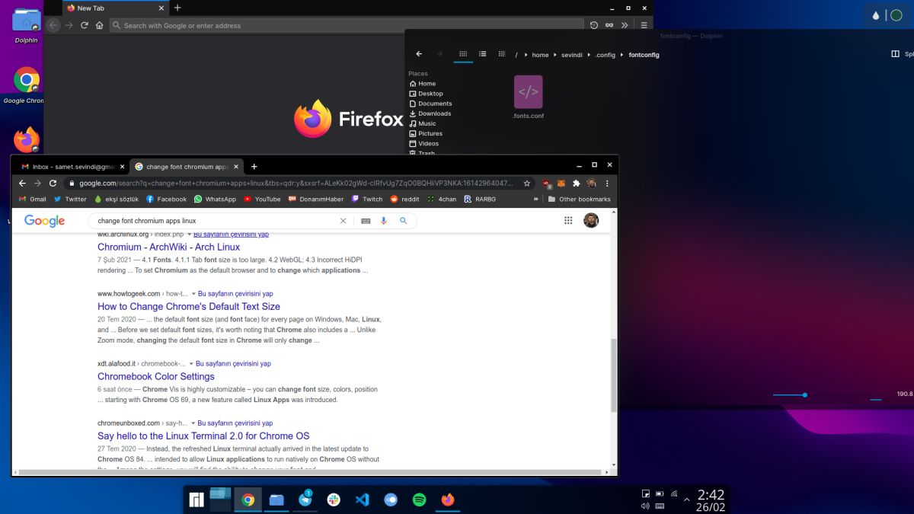Go back in Dolphin file manager
The image size is (914, 514).
pos(419,54)
